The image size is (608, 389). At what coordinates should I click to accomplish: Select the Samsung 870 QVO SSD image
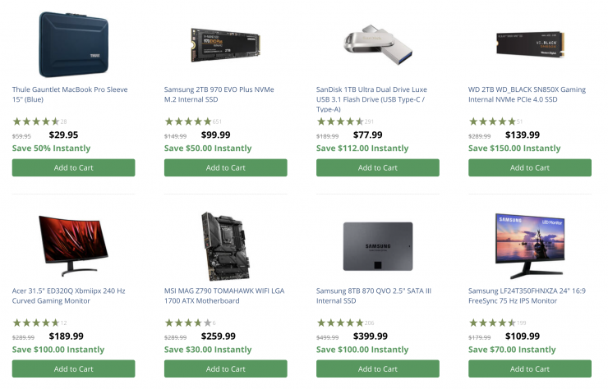[x=377, y=245]
